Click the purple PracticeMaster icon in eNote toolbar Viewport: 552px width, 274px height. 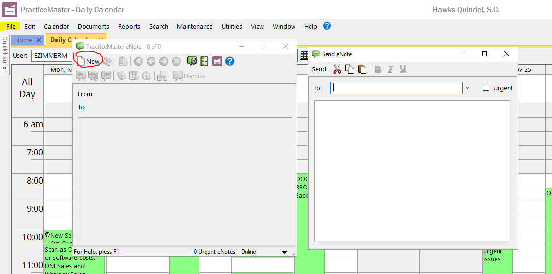pyautogui.click(x=217, y=61)
